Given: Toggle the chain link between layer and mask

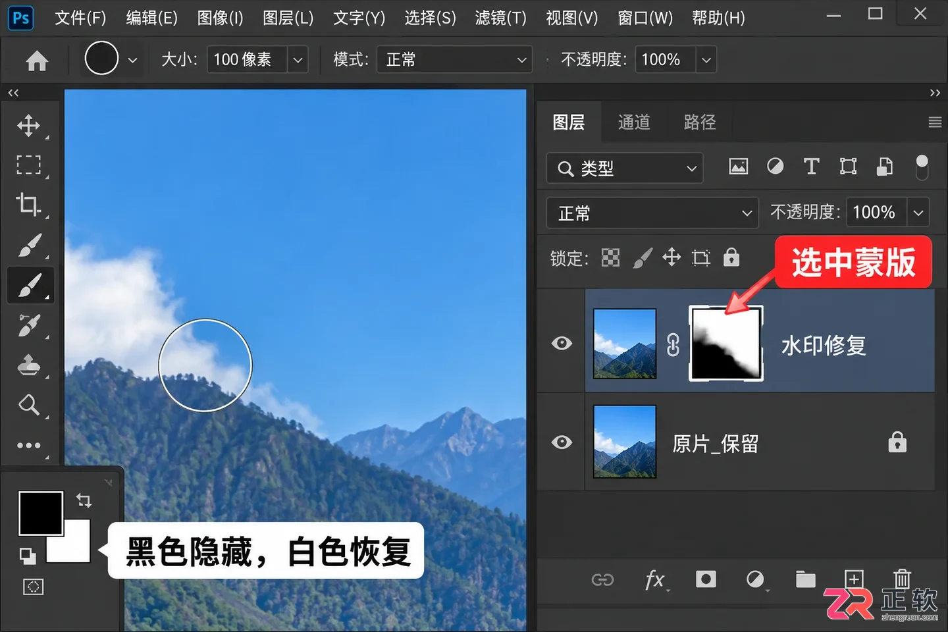Looking at the screenshot, I should coord(673,344).
